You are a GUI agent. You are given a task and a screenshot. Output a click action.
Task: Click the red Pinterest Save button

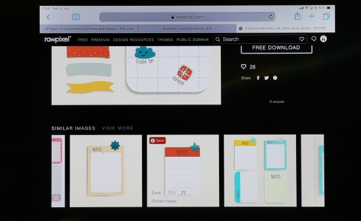tap(158, 141)
